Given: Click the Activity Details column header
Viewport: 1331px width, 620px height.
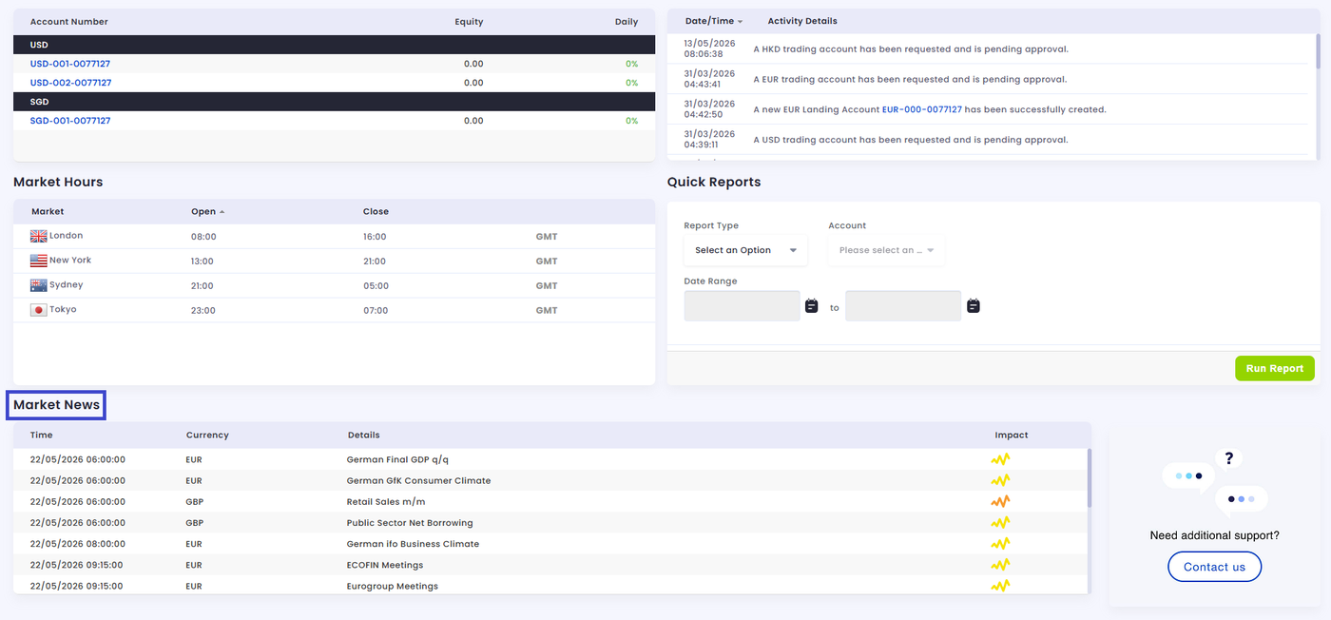Looking at the screenshot, I should [x=802, y=21].
